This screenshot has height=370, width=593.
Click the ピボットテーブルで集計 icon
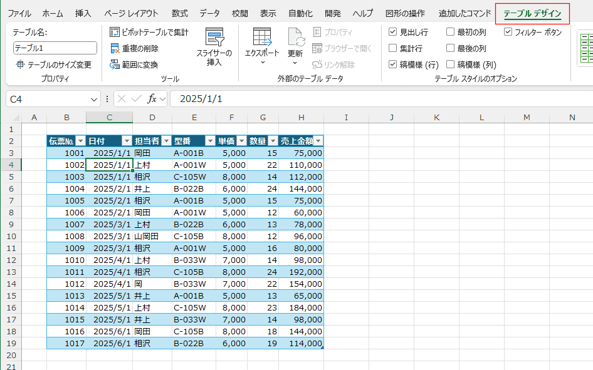pyautogui.click(x=115, y=33)
